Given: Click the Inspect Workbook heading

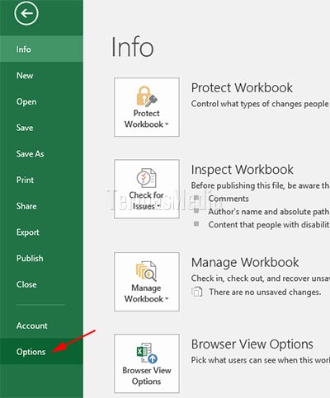Looking at the screenshot, I should coord(242,170).
